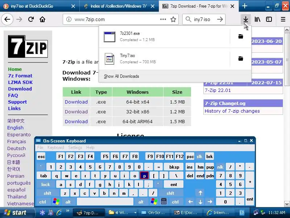Toggle right alt key on keyboard
Viewport: 290px width, 218px height.
click(141, 202)
